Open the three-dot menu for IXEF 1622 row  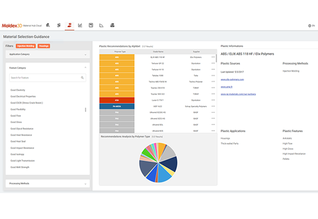point(213,106)
